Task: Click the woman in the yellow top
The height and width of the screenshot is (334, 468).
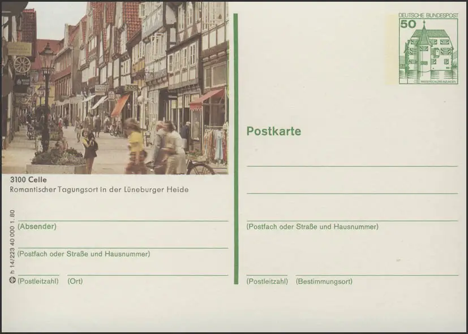Action: [136, 147]
